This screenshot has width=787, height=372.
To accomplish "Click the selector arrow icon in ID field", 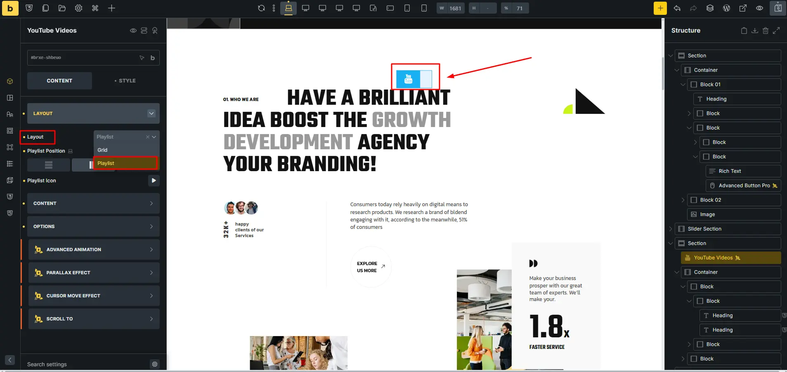I will point(142,58).
